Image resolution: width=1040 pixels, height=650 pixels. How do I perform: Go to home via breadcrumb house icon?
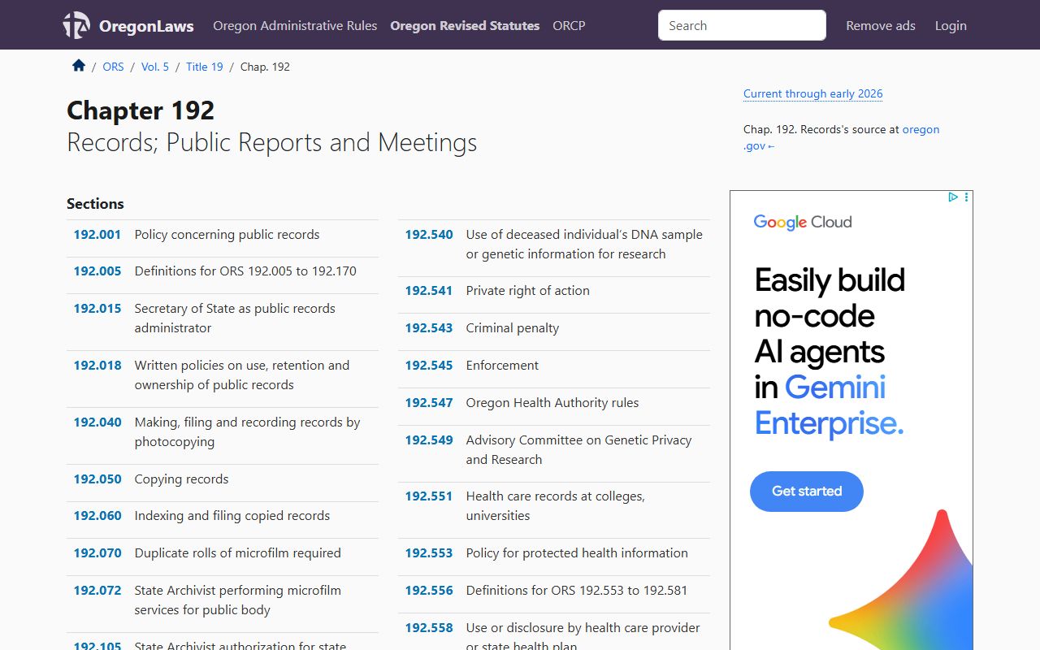click(79, 66)
